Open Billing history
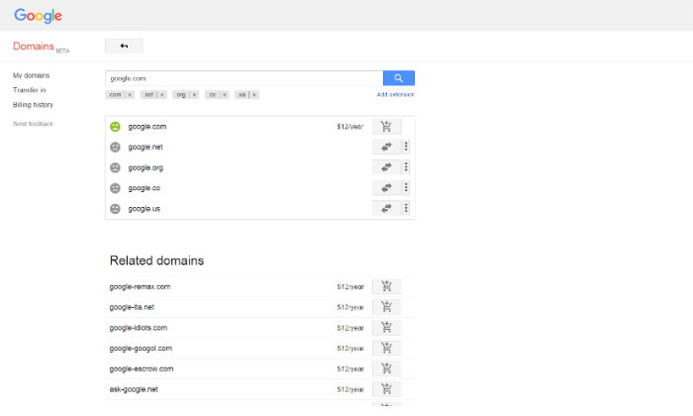This screenshot has width=693, height=416. tap(33, 105)
